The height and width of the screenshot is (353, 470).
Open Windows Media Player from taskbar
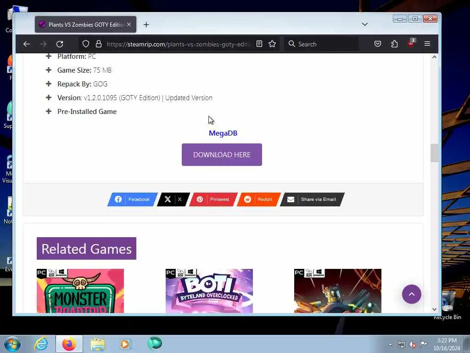click(x=125, y=344)
